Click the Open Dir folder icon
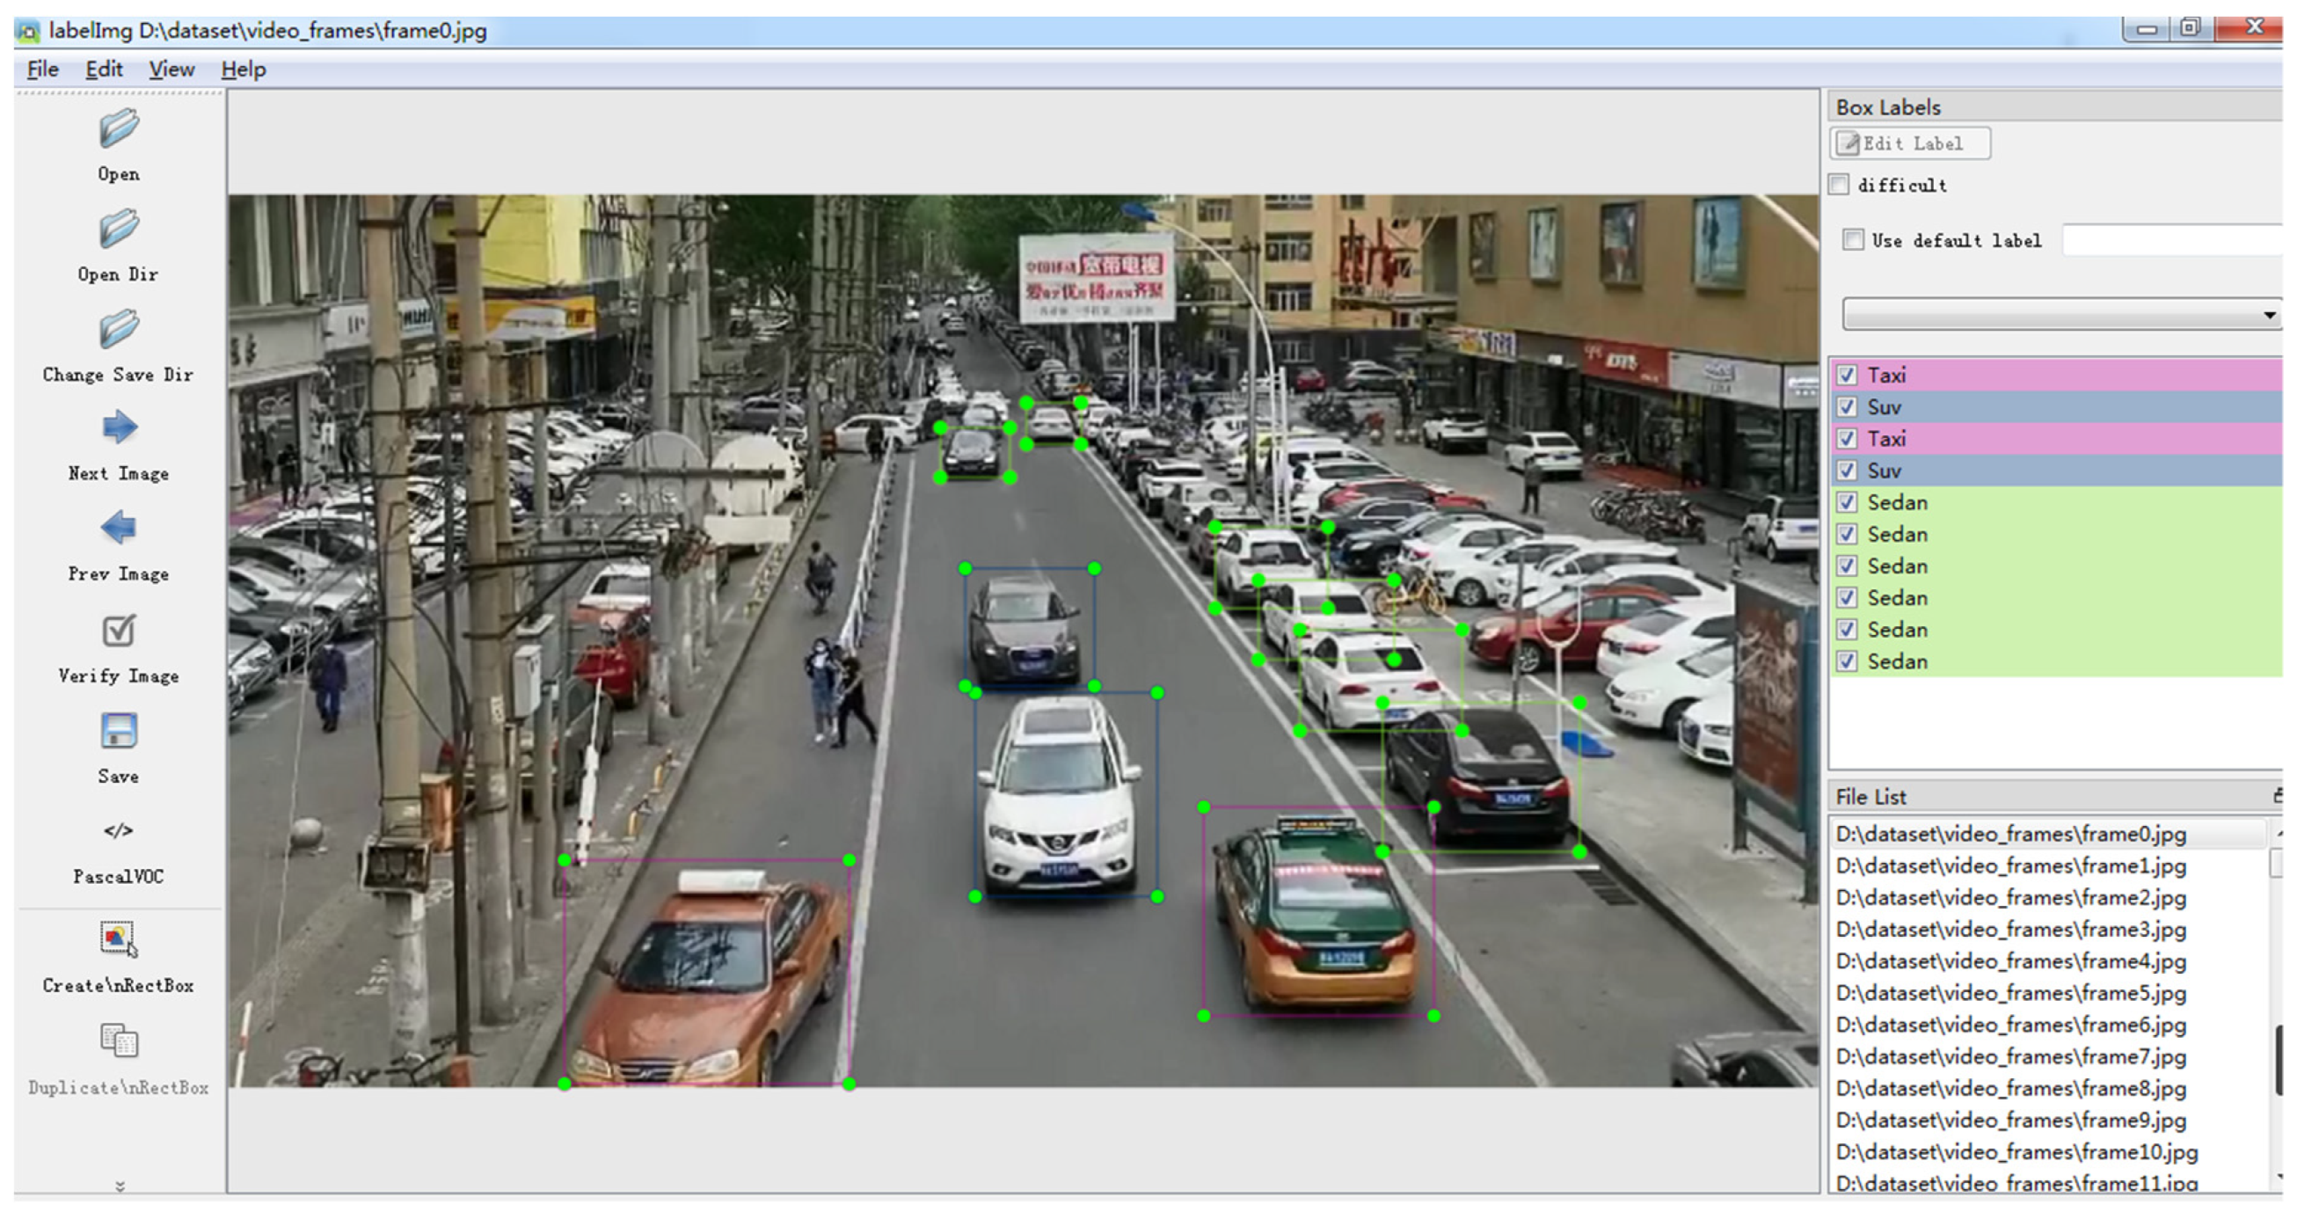 [119, 230]
